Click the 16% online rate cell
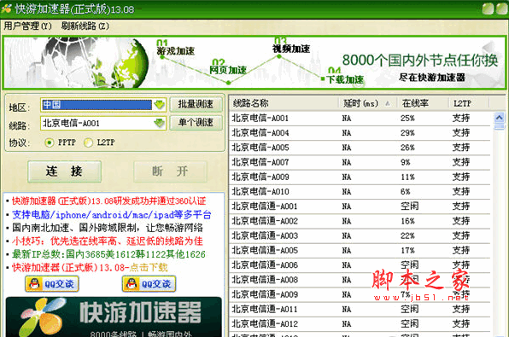The width and height of the screenshot is (509, 337). click(x=407, y=221)
